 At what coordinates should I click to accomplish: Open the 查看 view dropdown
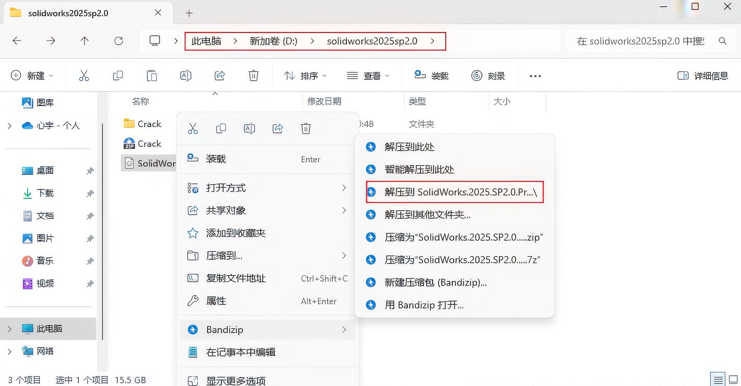point(368,76)
